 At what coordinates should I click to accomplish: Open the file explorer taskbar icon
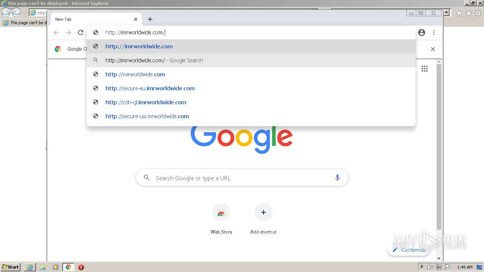click(43, 267)
